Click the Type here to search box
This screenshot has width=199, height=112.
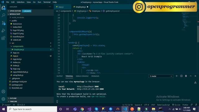pos(32,109)
